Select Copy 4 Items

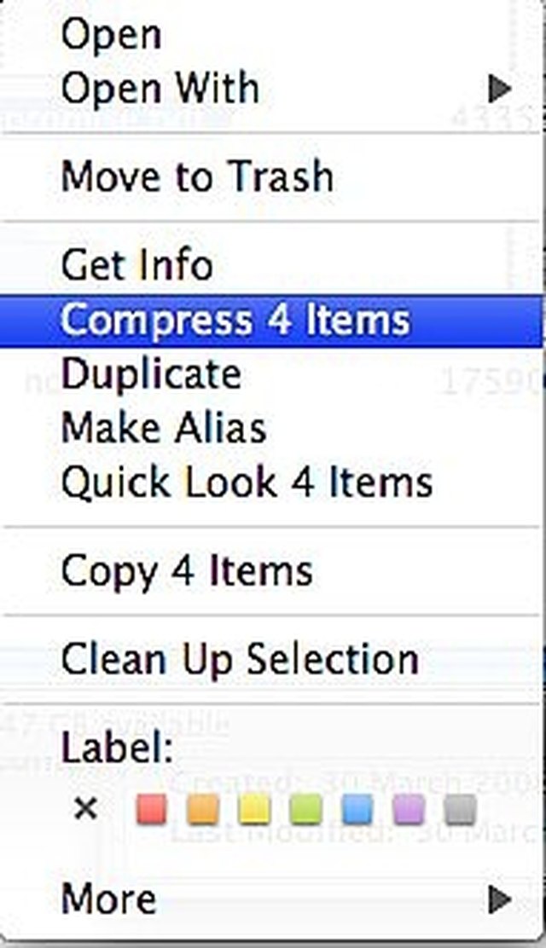pyautogui.click(x=271, y=570)
